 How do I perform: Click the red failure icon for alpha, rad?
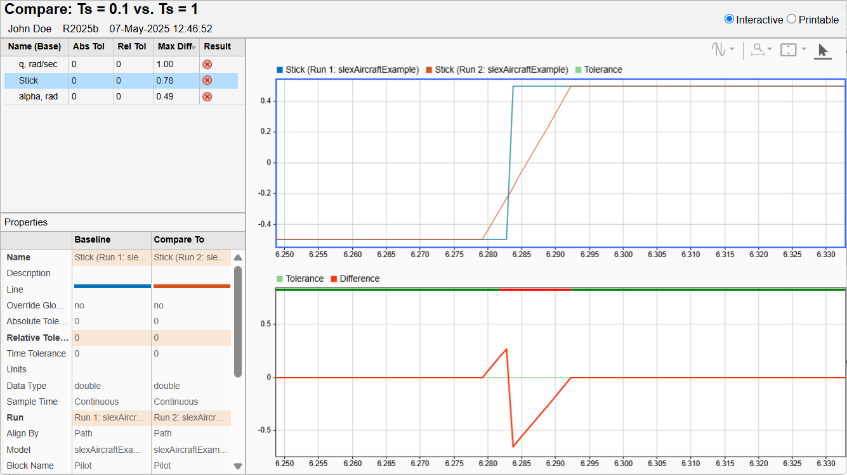click(207, 96)
